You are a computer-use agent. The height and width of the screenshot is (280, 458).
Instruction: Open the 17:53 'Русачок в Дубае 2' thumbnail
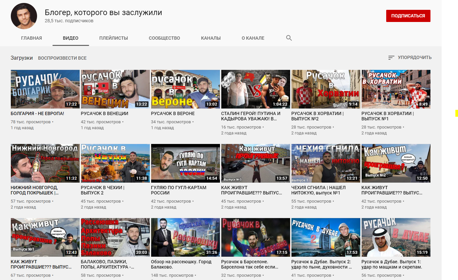tap(326, 237)
